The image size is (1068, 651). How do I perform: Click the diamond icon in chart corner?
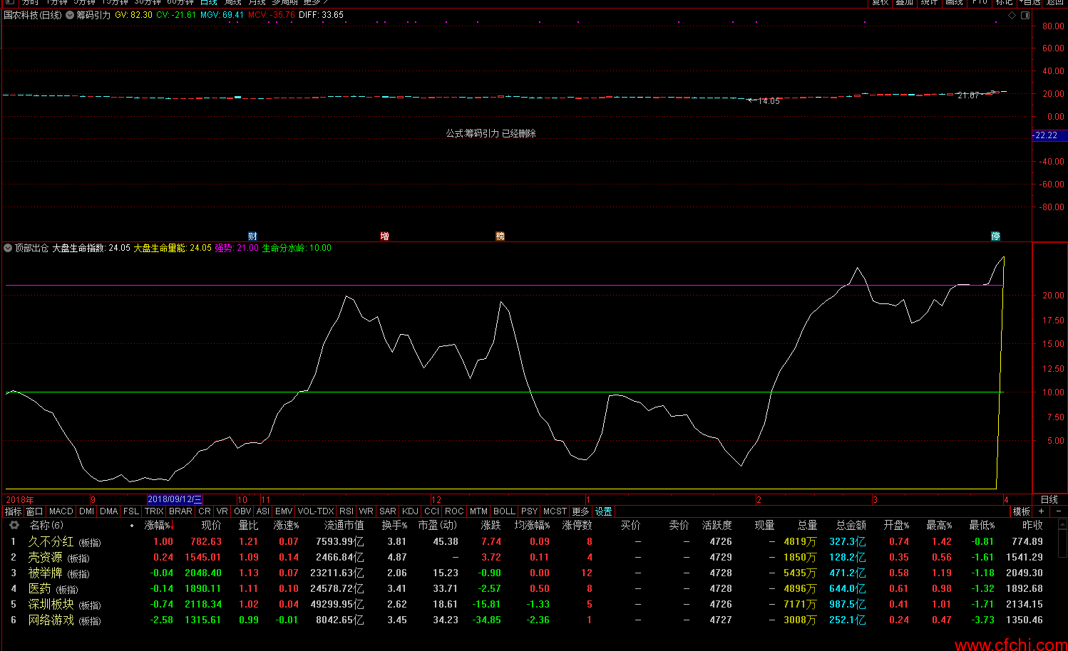[x=1012, y=15]
